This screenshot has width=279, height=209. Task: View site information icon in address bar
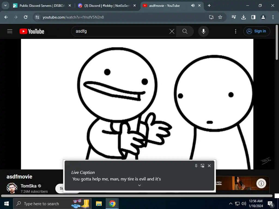pos(37,17)
